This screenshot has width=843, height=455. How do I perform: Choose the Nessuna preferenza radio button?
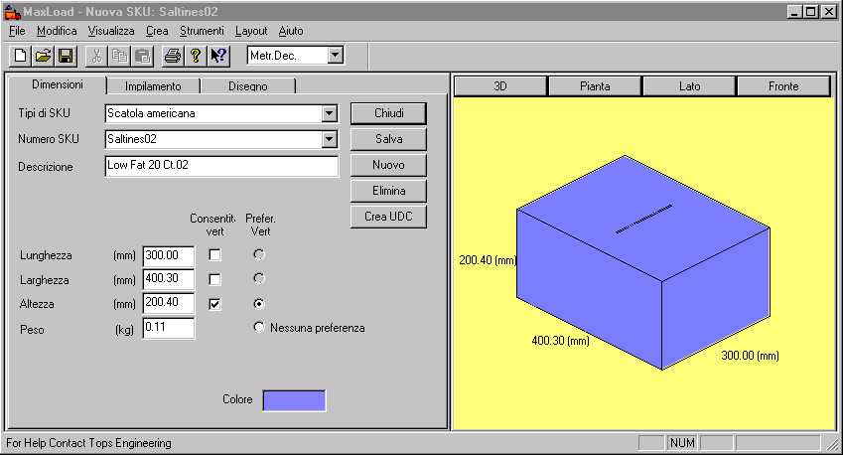(259, 327)
